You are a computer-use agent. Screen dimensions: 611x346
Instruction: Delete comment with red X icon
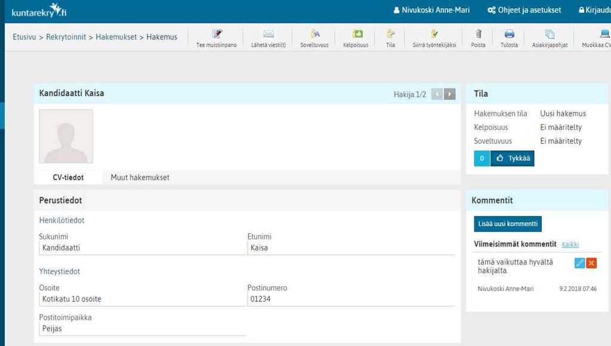pyautogui.click(x=591, y=263)
